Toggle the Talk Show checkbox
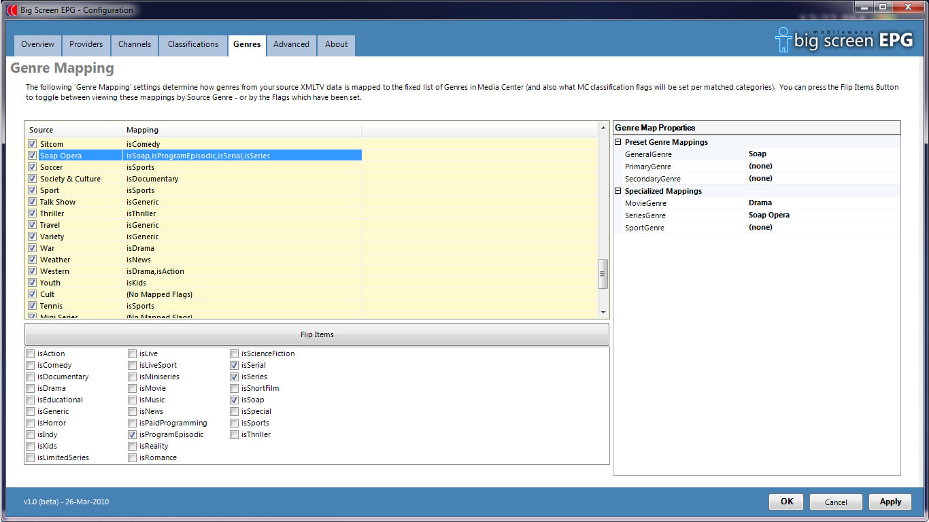This screenshot has width=929, height=522. pos(32,202)
